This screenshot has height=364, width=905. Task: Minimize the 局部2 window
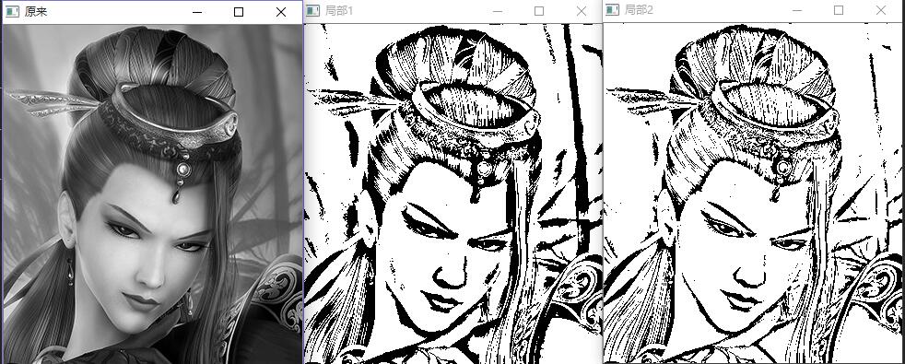coord(797,10)
